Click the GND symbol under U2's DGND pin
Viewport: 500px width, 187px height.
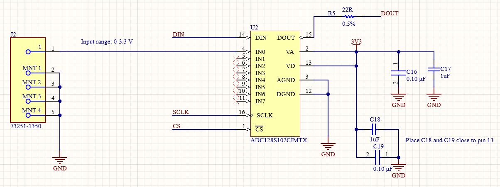point(328,146)
